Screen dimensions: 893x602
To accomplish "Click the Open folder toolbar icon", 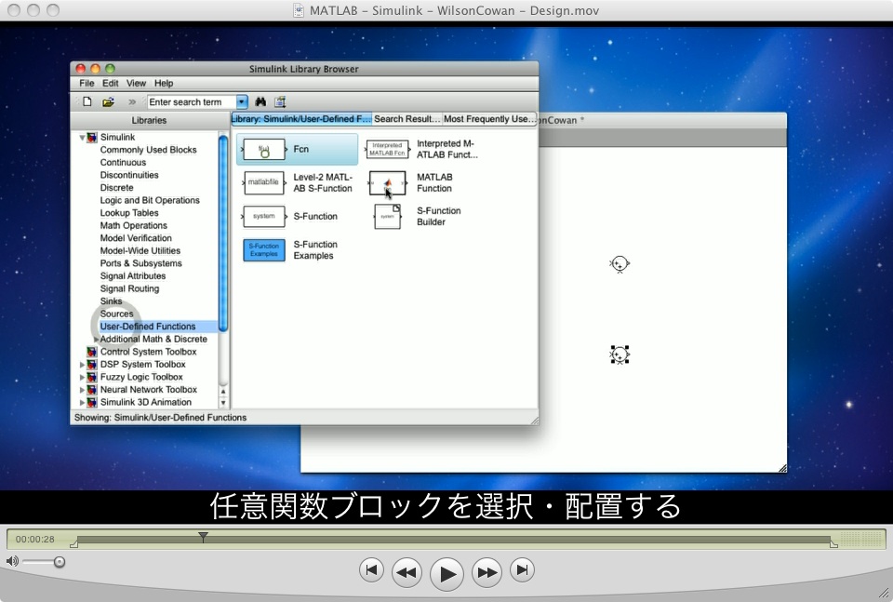I will 109,102.
